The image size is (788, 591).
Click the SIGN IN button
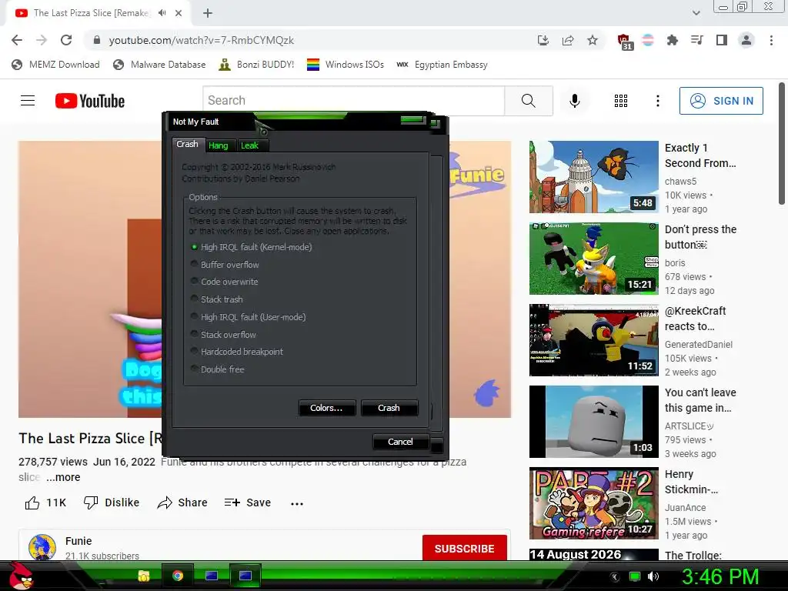[x=721, y=101]
